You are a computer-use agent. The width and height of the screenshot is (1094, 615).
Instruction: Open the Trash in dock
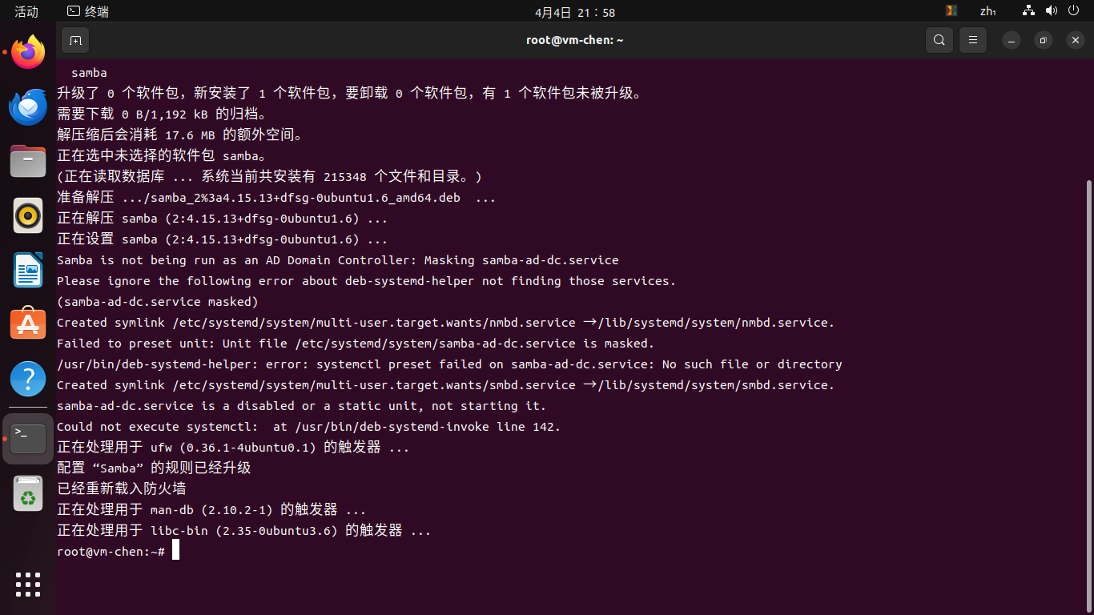point(28,493)
